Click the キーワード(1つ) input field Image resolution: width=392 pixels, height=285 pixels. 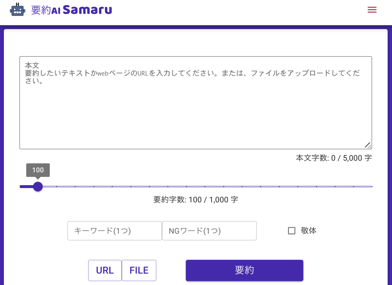[114, 231]
